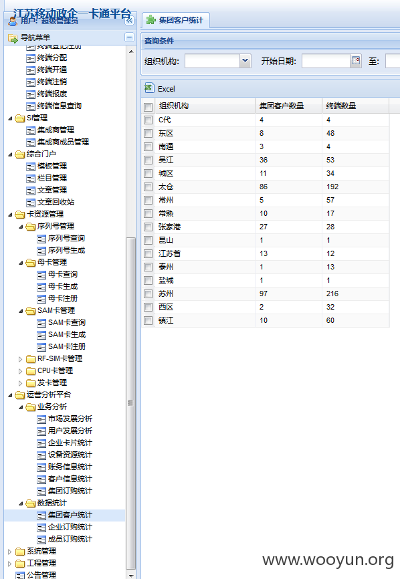400x579 pixels.
Task: Click the folder icon of 运营分析平台
Action: pos(20,394)
